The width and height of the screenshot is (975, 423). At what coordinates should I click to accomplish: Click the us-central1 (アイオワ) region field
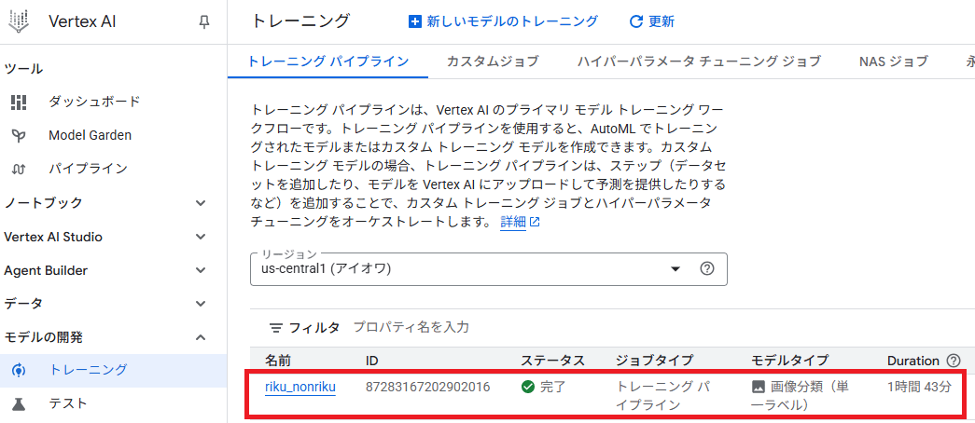(x=489, y=269)
